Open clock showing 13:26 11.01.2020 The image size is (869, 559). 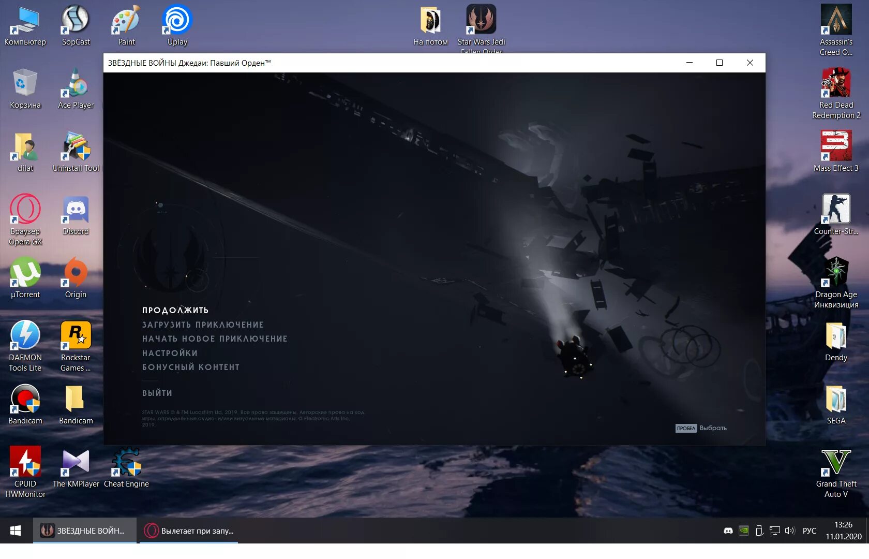tap(843, 531)
